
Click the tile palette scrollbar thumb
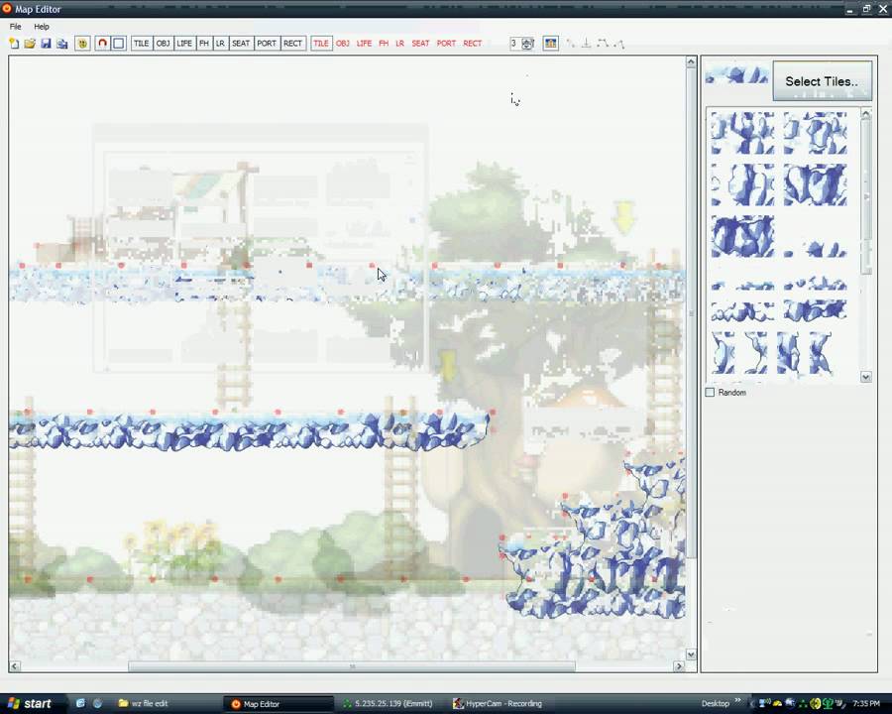point(866,196)
